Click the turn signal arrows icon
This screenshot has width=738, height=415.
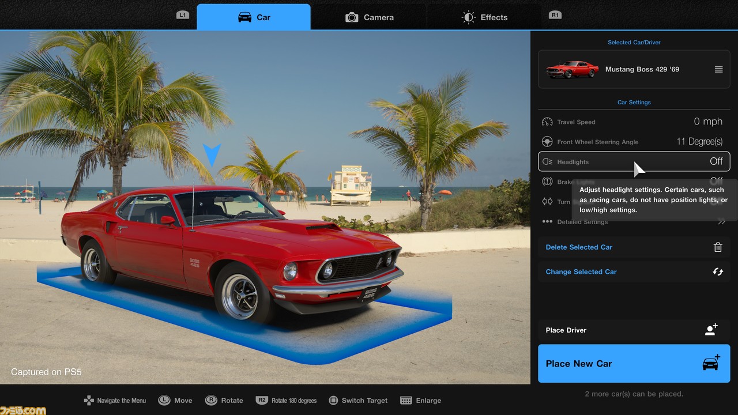(547, 202)
